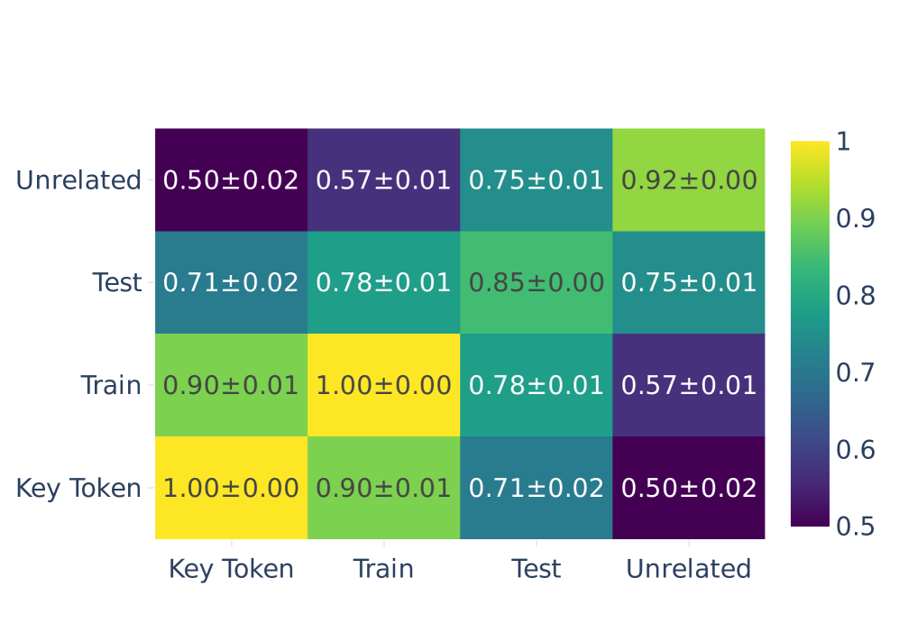899x642 pixels.
Task: Click the Key Token label on the x-axis
Action: 231,569
